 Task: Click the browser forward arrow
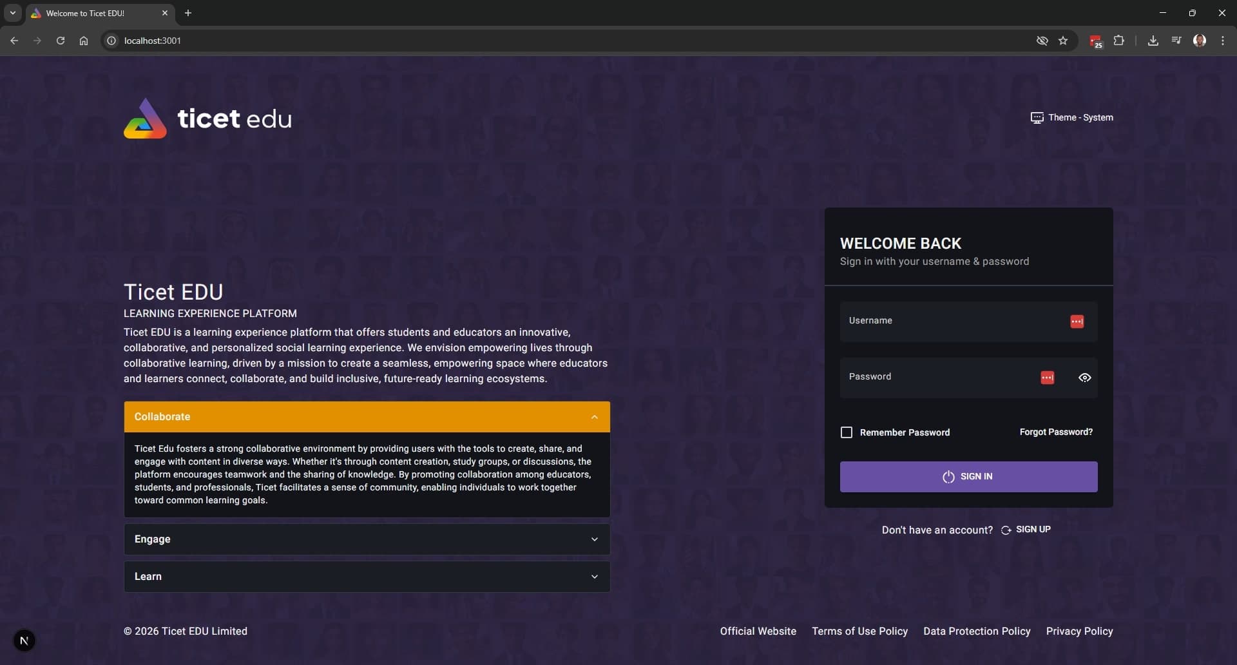point(37,41)
